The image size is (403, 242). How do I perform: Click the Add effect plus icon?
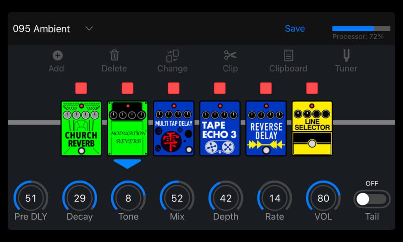coord(57,55)
